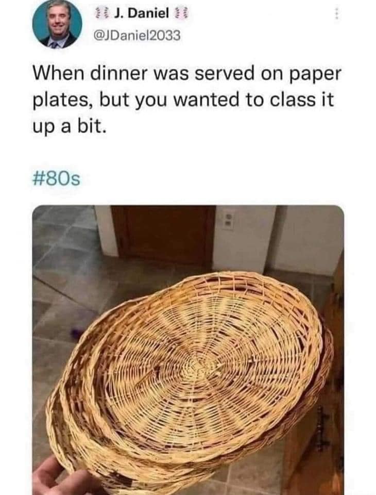The image size is (376, 495).
Task: Click the baseball emoji before J. Daniel
Action: 102,13
